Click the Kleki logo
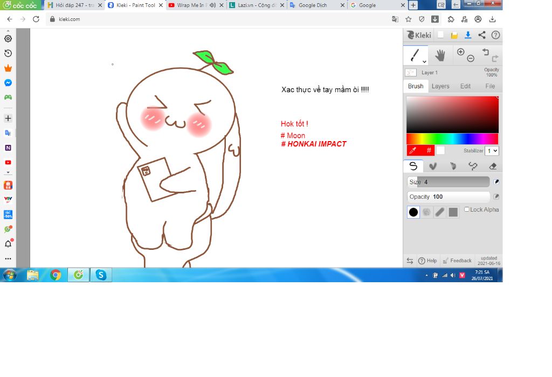 tap(419, 35)
